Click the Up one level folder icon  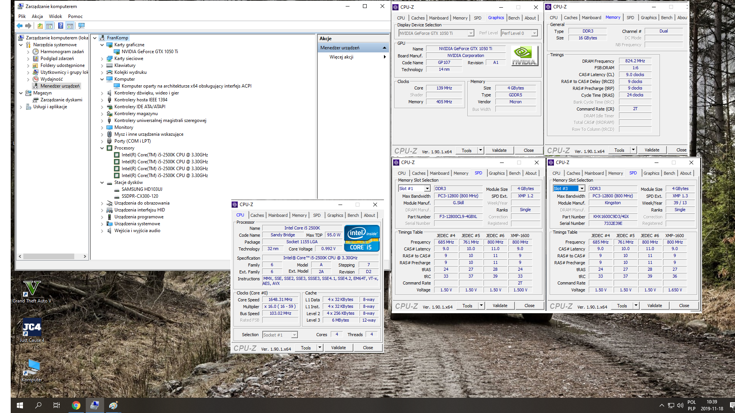[x=40, y=26]
